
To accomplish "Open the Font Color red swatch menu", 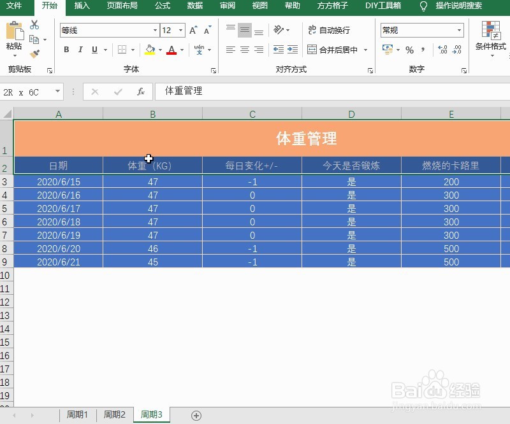I will (182, 50).
